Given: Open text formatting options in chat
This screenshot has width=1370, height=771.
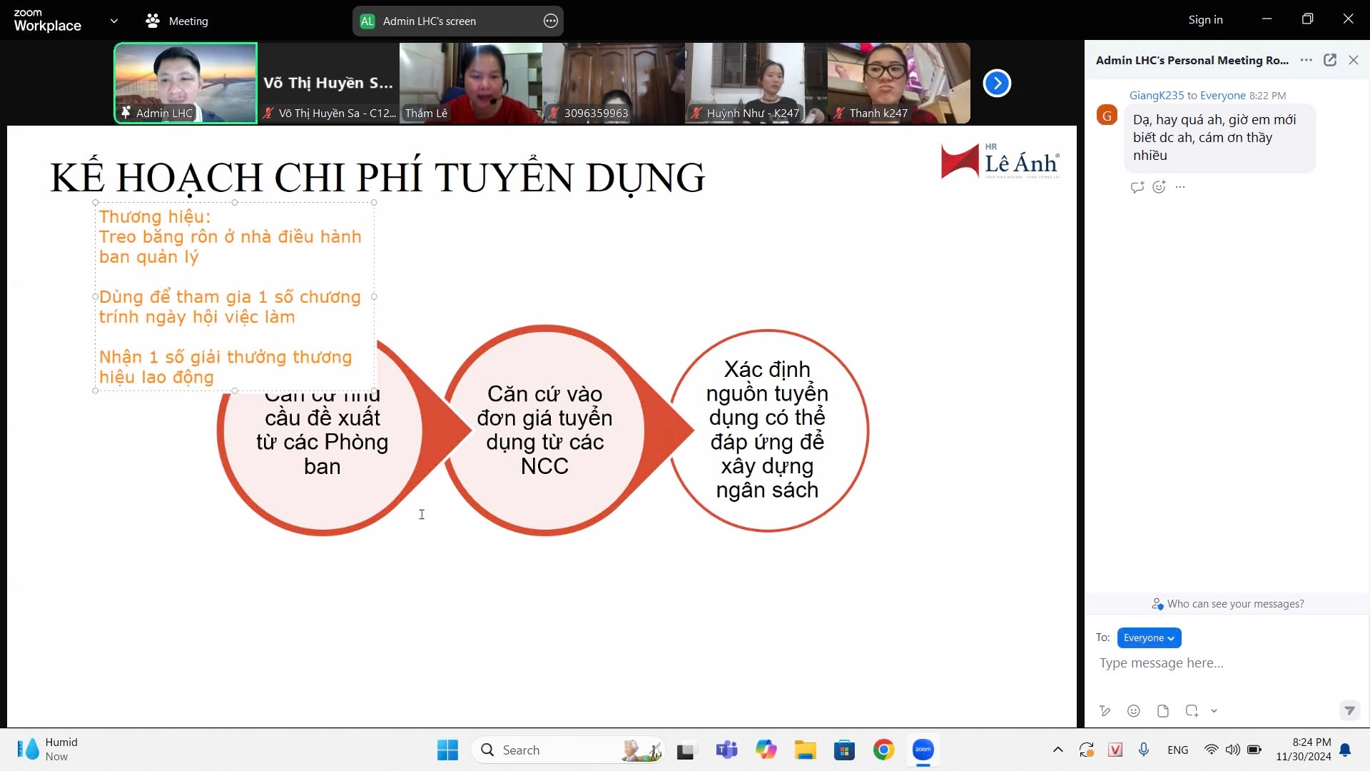Looking at the screenshot, I should pyautogui.click(x=1105, y=710).
